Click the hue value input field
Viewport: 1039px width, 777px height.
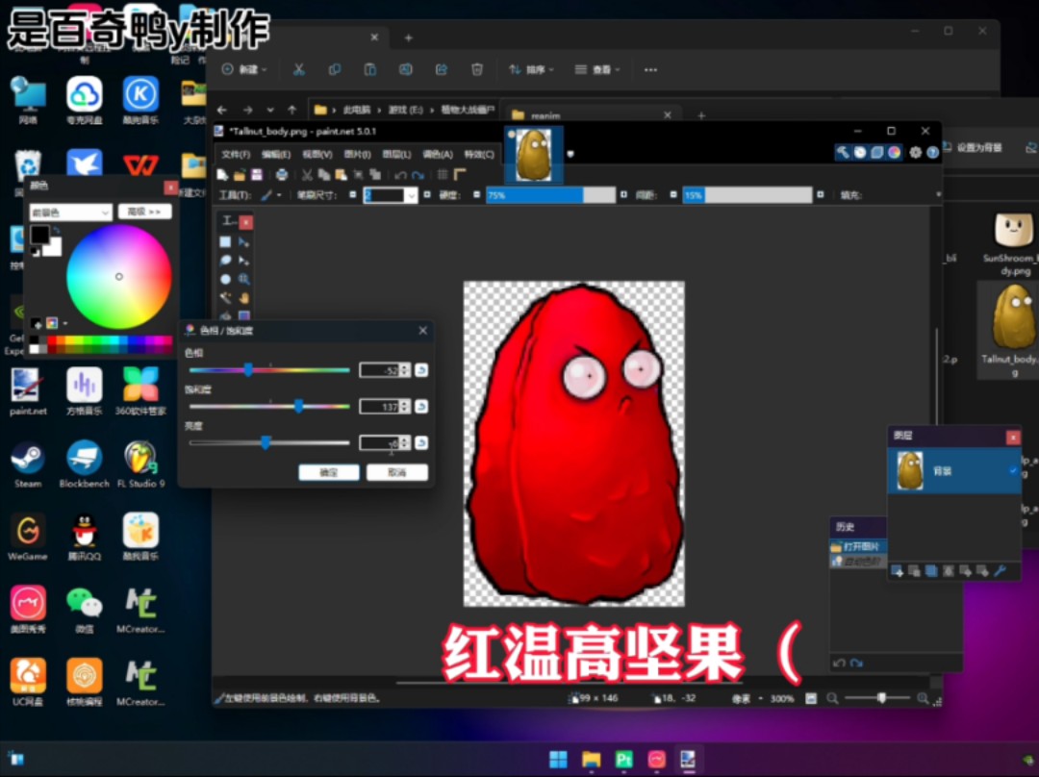pos(379,370)
